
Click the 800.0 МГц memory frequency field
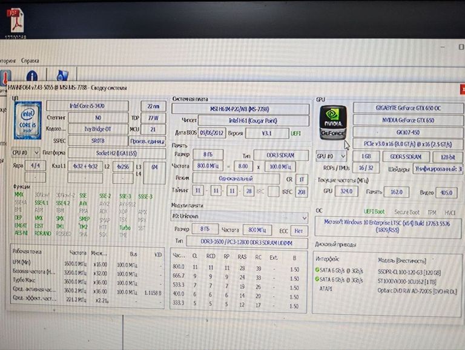click(208, 166)
